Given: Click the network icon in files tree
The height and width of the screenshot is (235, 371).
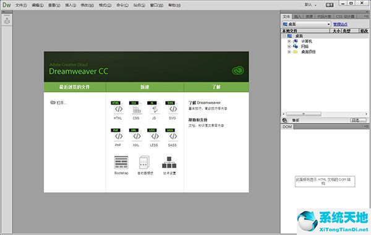Looking at the screenshot, I should click(x=296, y=46).
